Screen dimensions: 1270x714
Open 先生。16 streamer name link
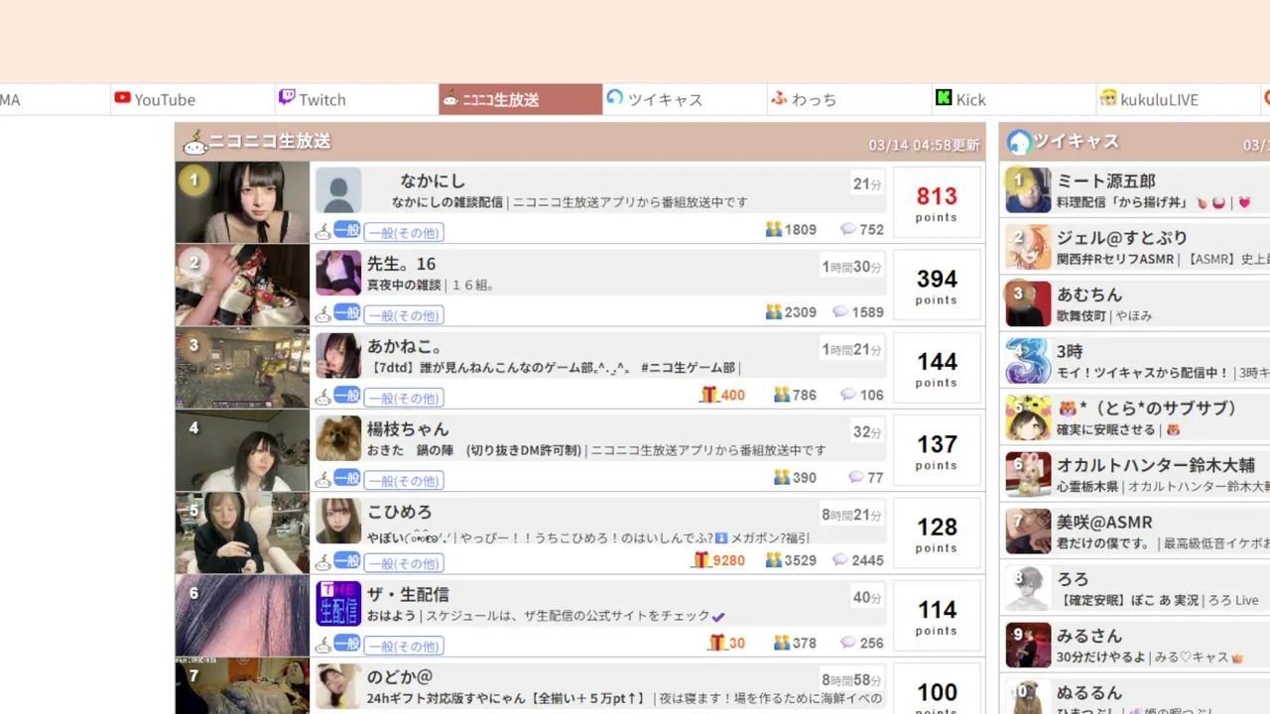(x=402, y=264)
